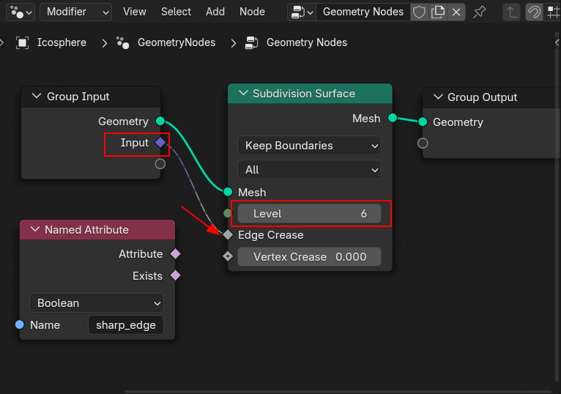Click the horizontal scrollbar at bottom
Viewport: 561px width, 394px height.
pos(338,392)
